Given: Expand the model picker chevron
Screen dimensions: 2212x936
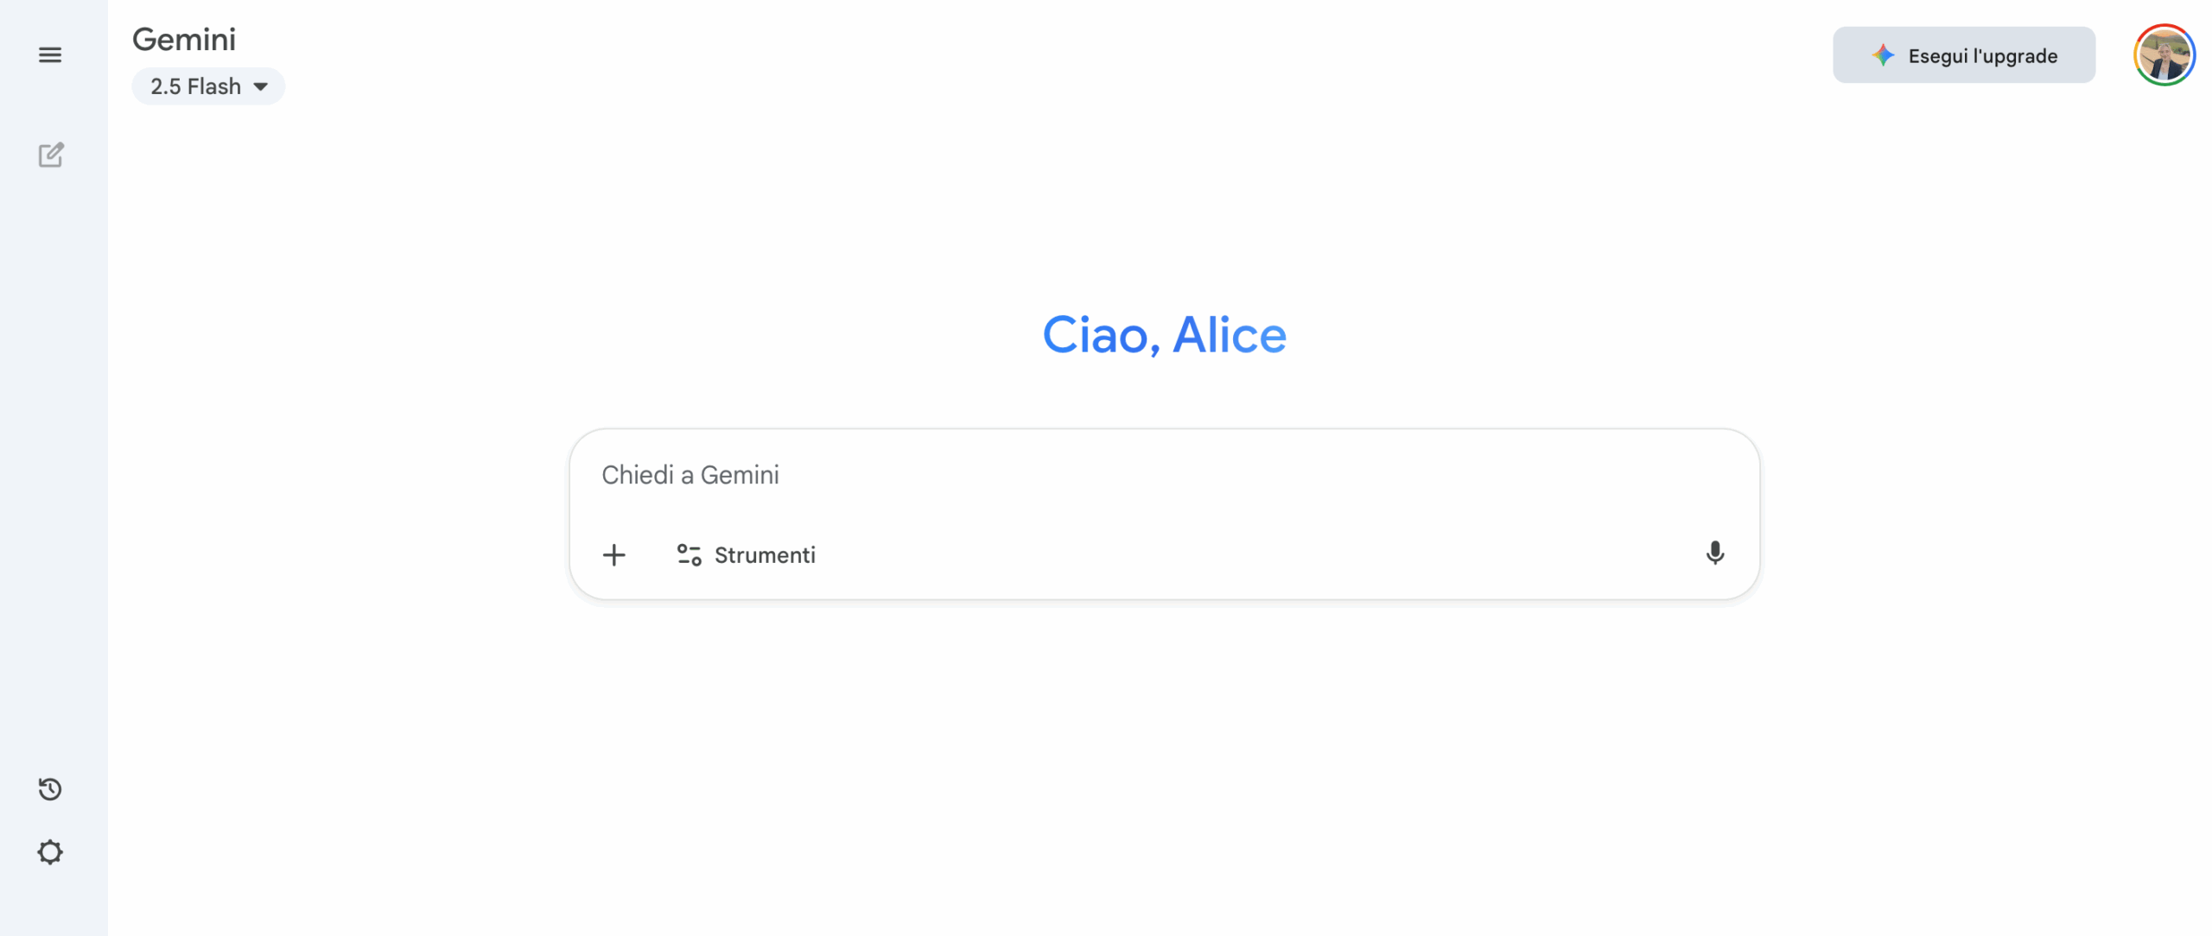Looking at the screenshot, I should coord(262,86).
